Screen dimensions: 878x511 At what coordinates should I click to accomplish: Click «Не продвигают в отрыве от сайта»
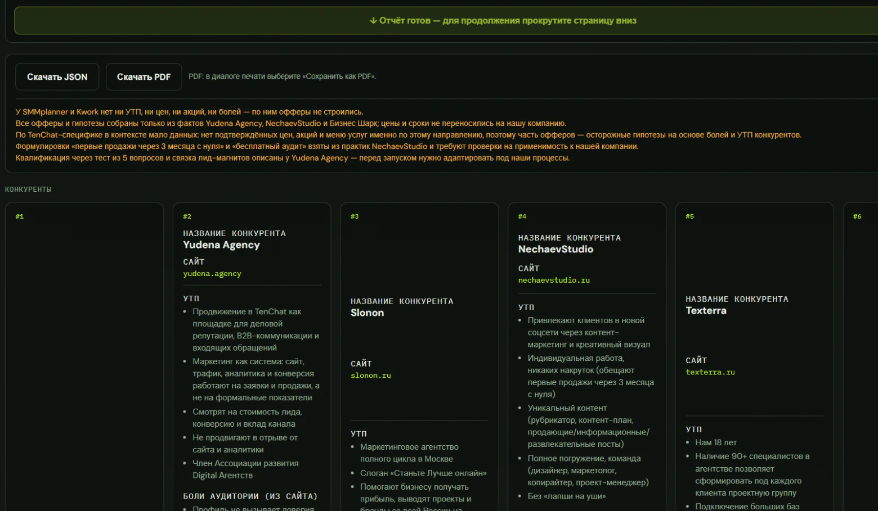pyautogui.click(x=245, y=444)
